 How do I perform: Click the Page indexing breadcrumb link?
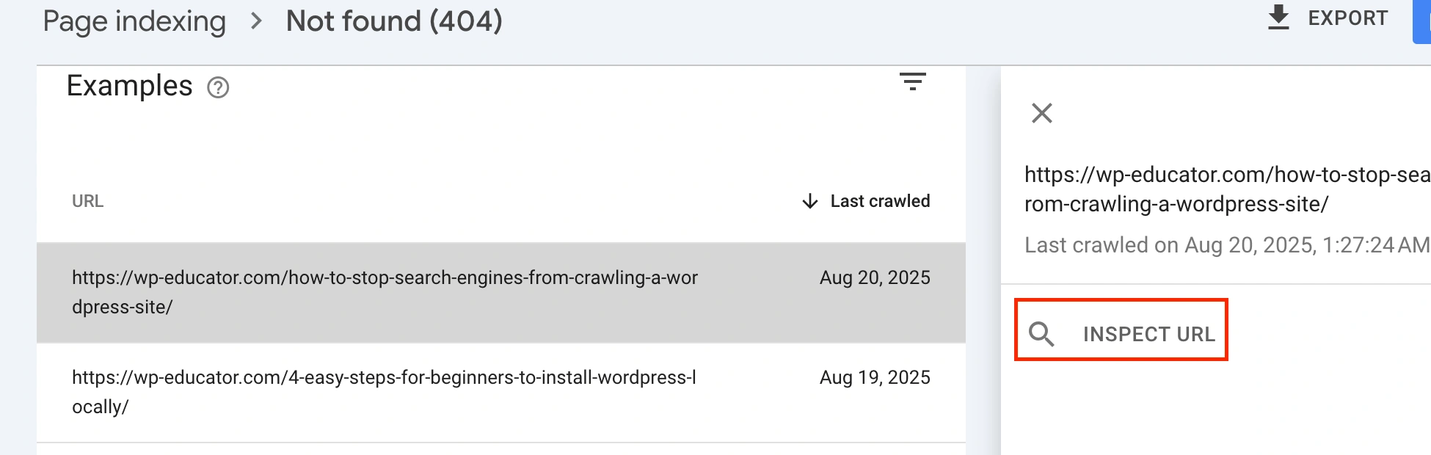[x=134, y=21]
